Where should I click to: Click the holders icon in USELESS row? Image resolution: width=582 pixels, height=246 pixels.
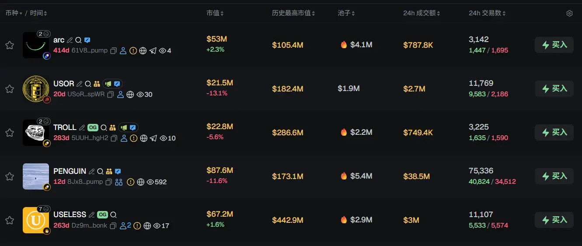[x=125, y=226]
